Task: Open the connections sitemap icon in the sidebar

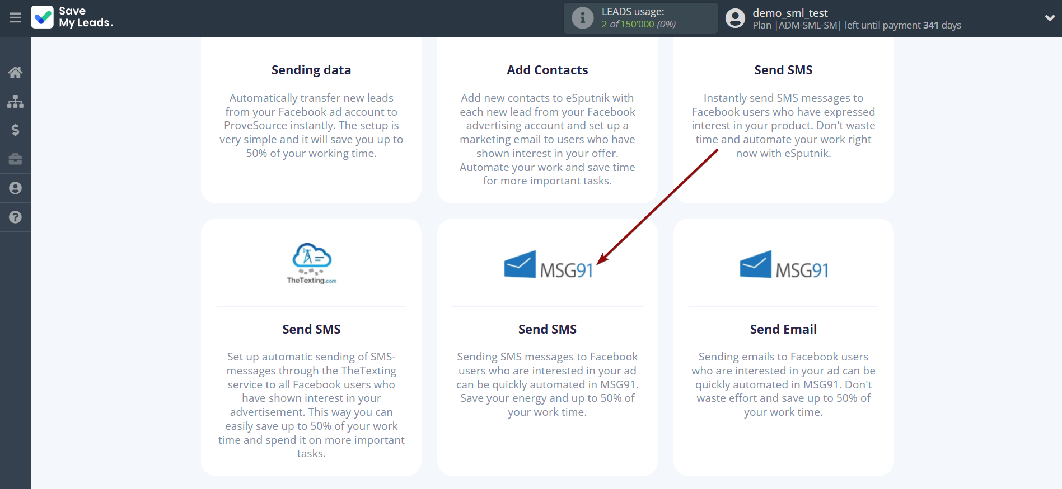Action: pos(15,101)
